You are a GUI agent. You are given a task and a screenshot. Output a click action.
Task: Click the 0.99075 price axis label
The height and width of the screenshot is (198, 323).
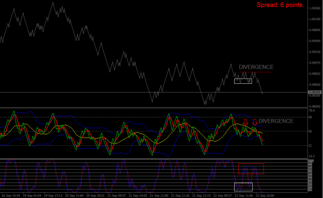315,63
